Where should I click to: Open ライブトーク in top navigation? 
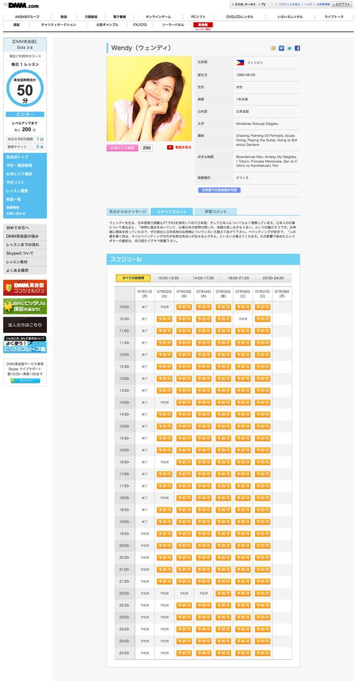pos(334,17)
